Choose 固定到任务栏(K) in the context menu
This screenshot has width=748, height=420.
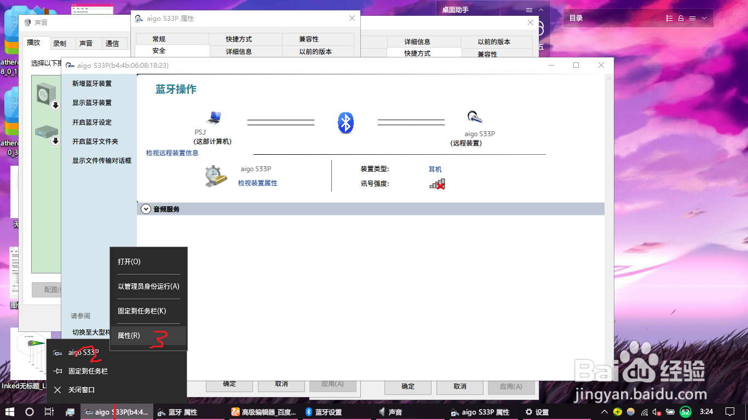pyautogui.click(x=148, y=311)
